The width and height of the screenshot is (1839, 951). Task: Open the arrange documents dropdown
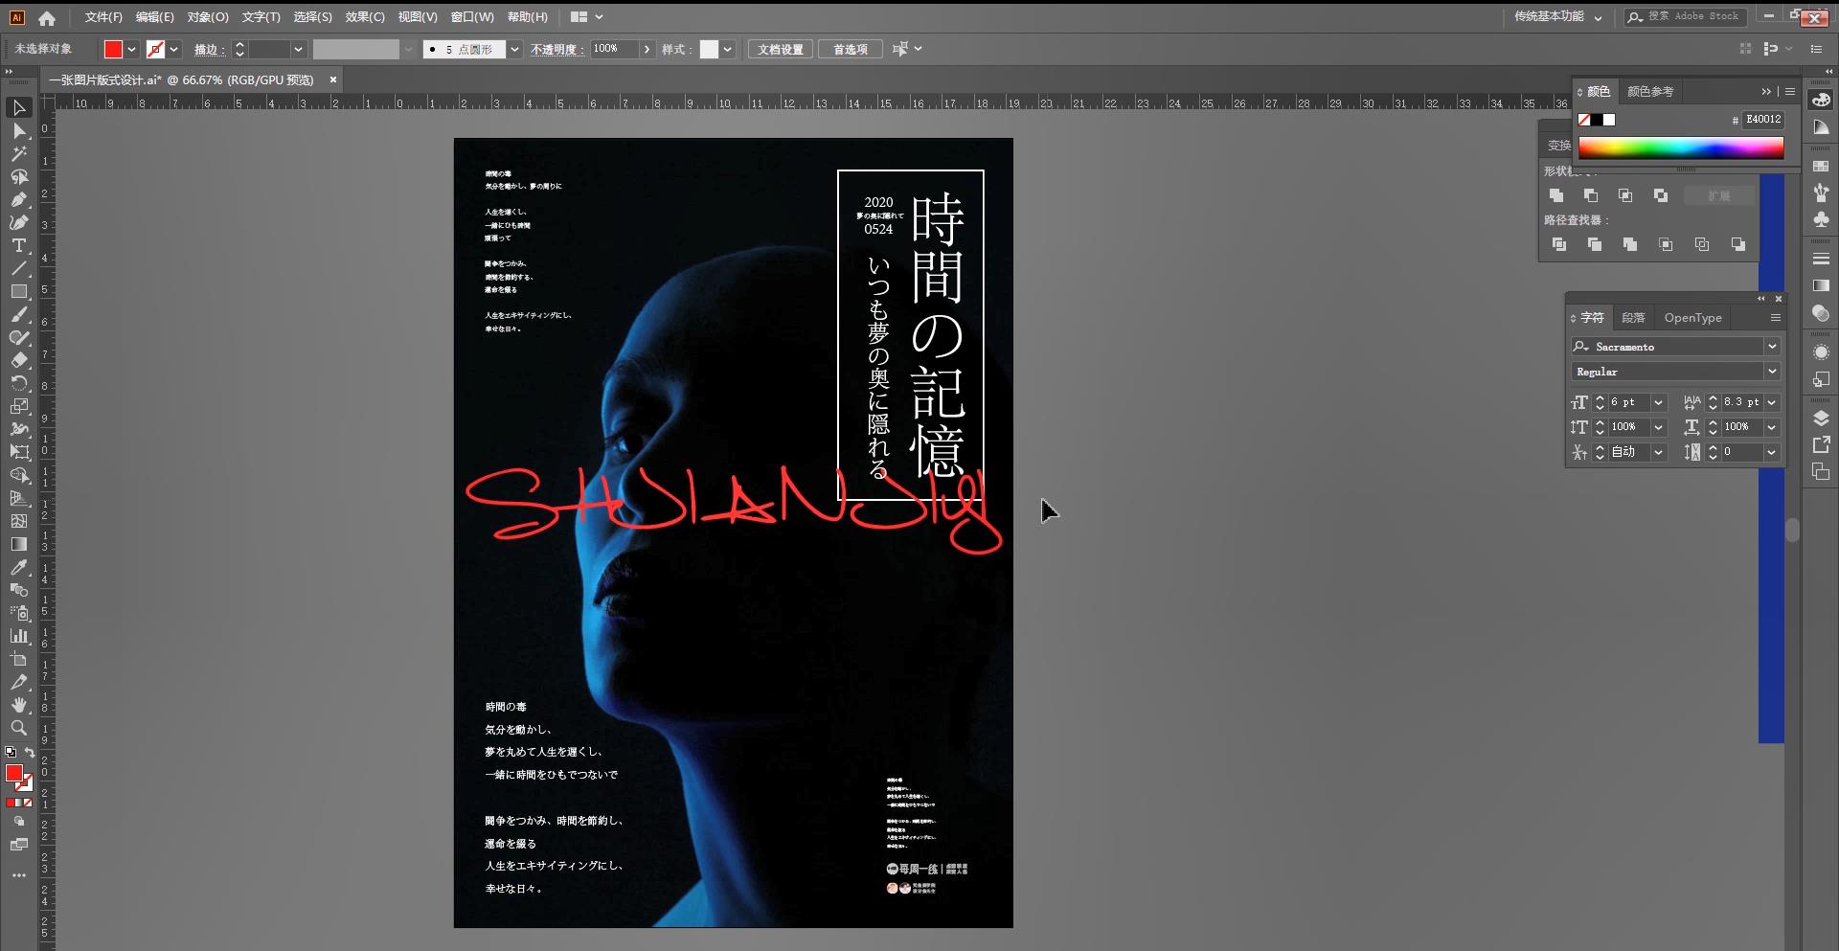tap(586, 17)
